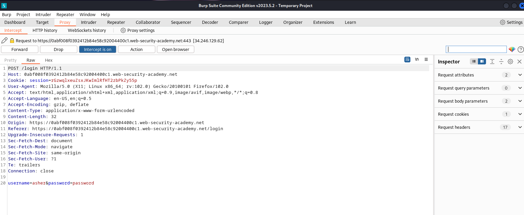The height and width of the screenshot is (215, 524).
Task: Expand the Request body parameters section
Action: (x=520, y=101)
